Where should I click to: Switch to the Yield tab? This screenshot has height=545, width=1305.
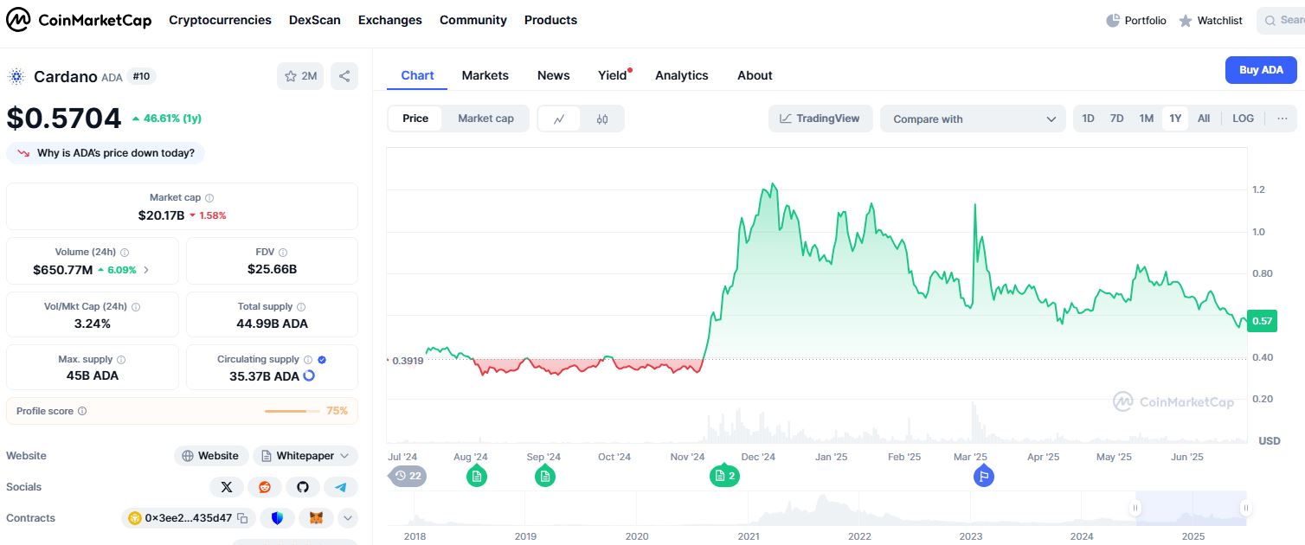click(x=613, y=75)
